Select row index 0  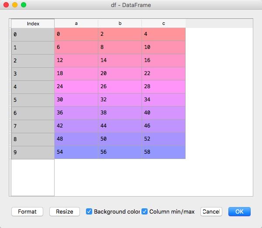[33, 35]
